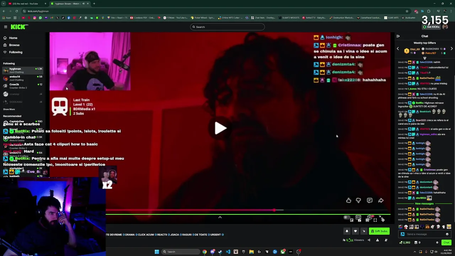455x256 pixels.
Task: Open the Picker Wheel bookmark
Action: tap(203, 17)
